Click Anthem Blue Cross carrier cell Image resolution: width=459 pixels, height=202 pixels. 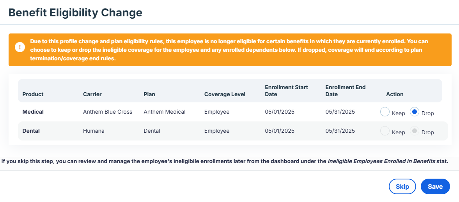[x=108, y=112]
